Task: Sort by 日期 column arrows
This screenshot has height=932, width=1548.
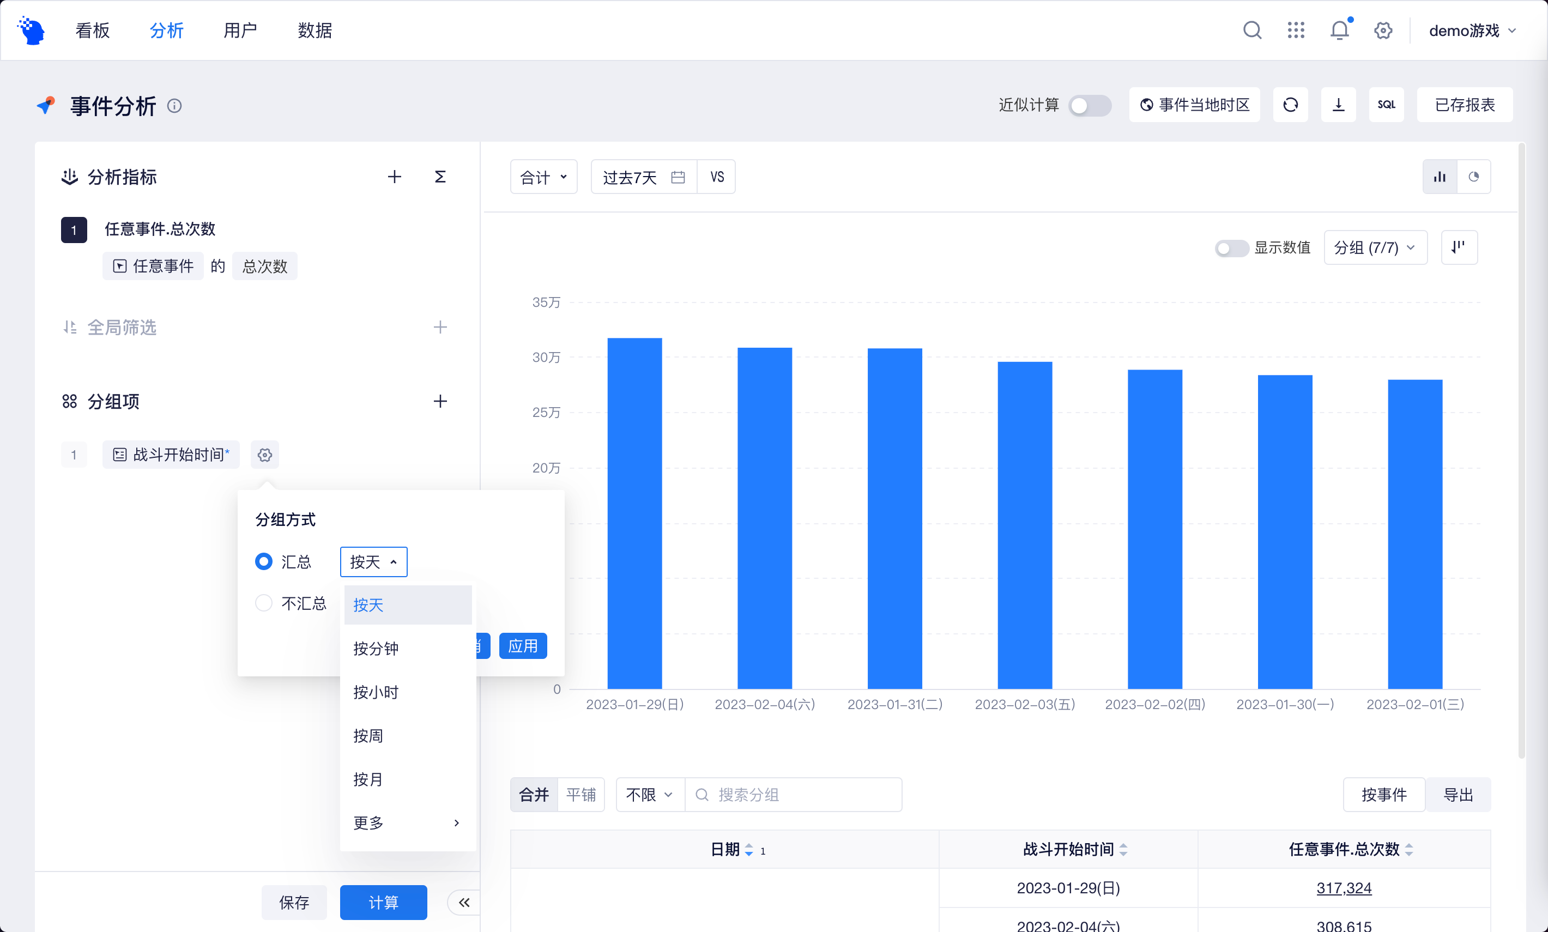Action: pos(748,850)
